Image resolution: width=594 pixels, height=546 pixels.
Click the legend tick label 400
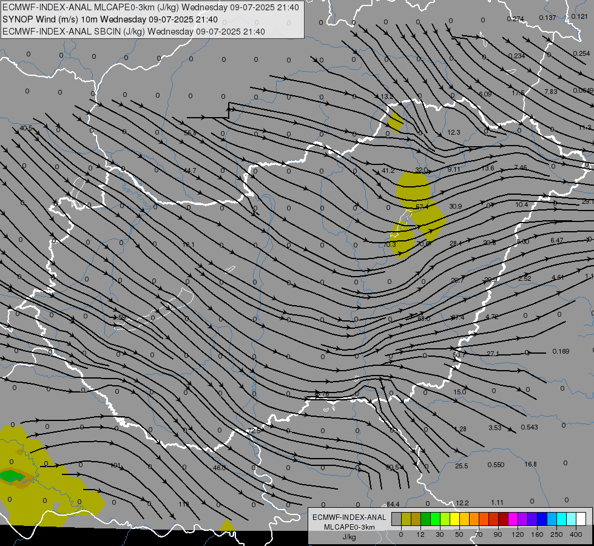(576, 534)
